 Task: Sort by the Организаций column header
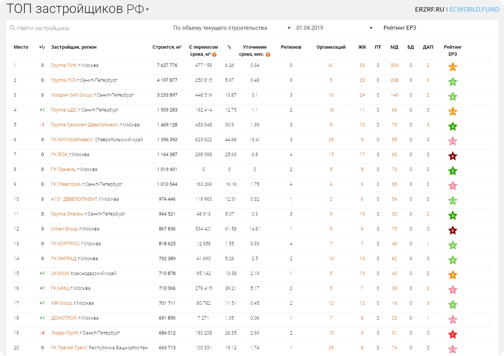click(331, 47)
